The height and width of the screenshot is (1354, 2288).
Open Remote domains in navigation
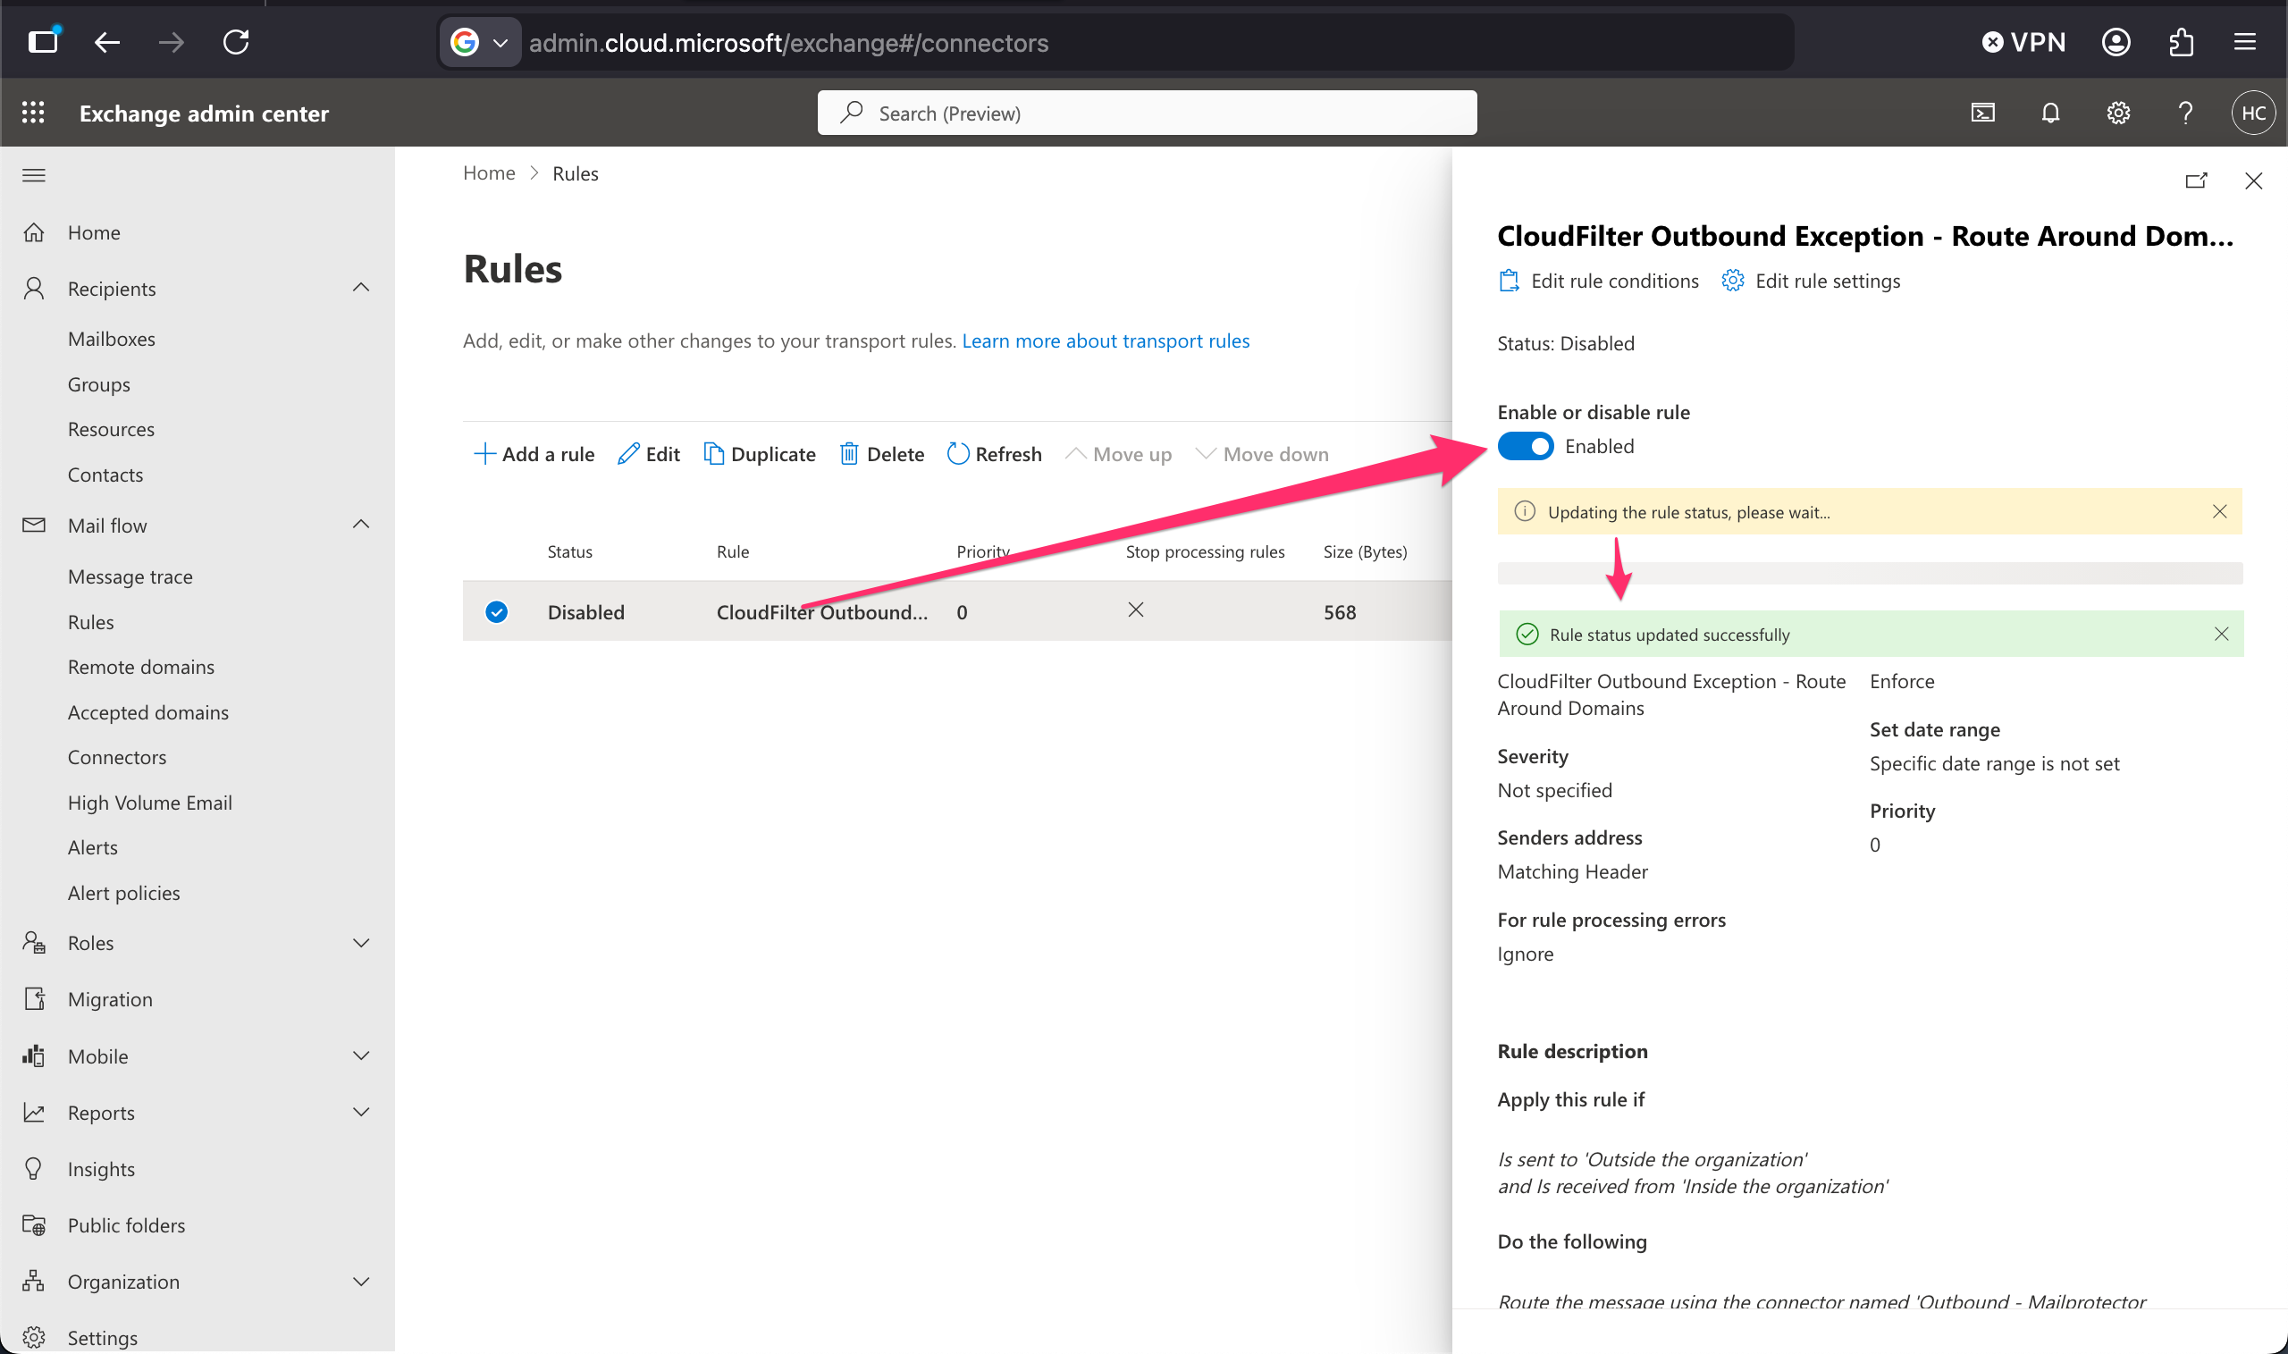(140, 667)
